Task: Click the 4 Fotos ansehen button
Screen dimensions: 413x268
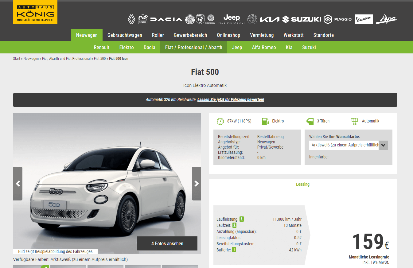Action: (167, 243)
